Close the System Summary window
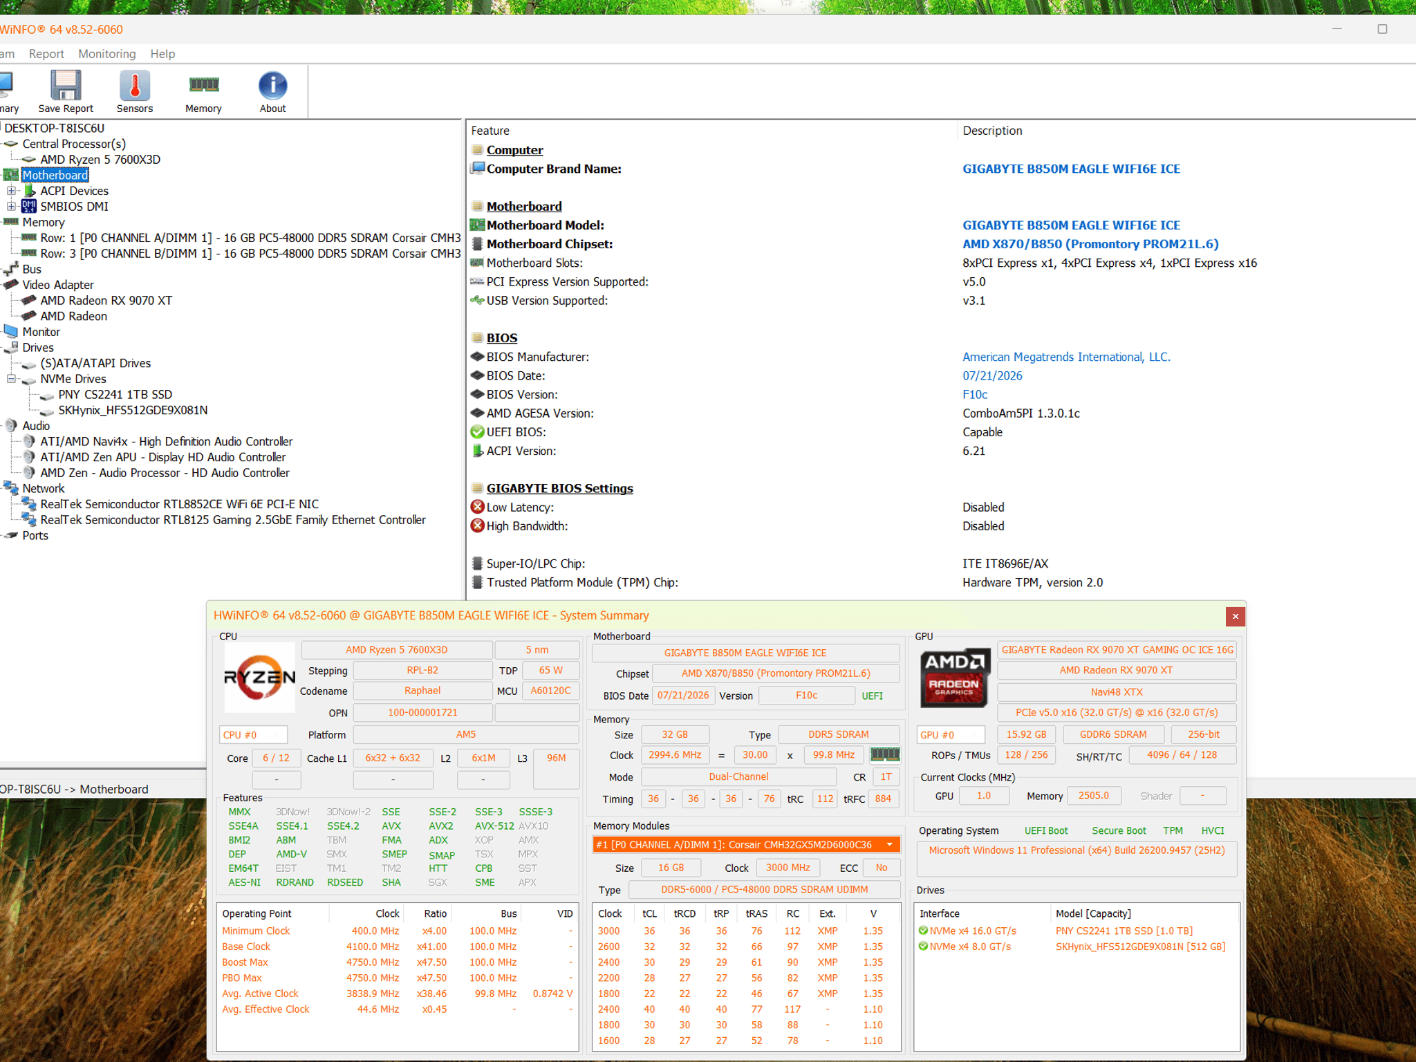This screenshot has width=1416, height=1062. pyautogui.click(x=1235, y=616)
